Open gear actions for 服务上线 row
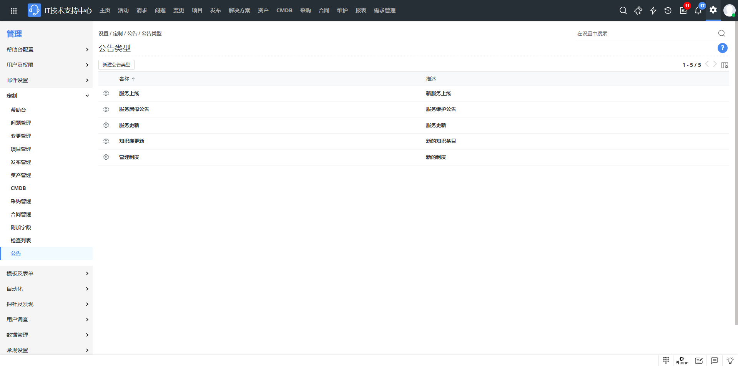This screenshot has height=366, width=738. click(106, 93)
